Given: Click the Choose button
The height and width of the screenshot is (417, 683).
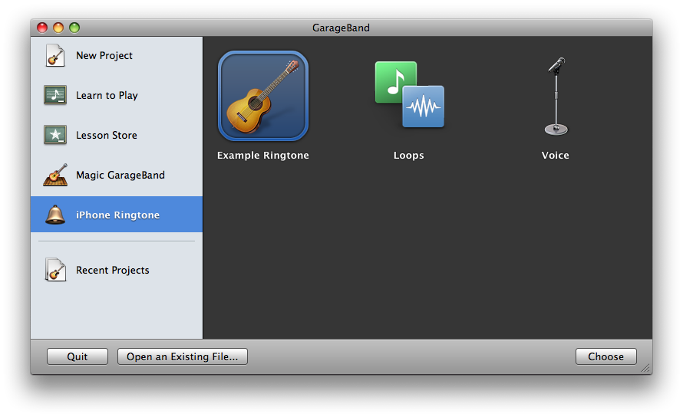Looking at the screenshot, I should tap(606, 356).
